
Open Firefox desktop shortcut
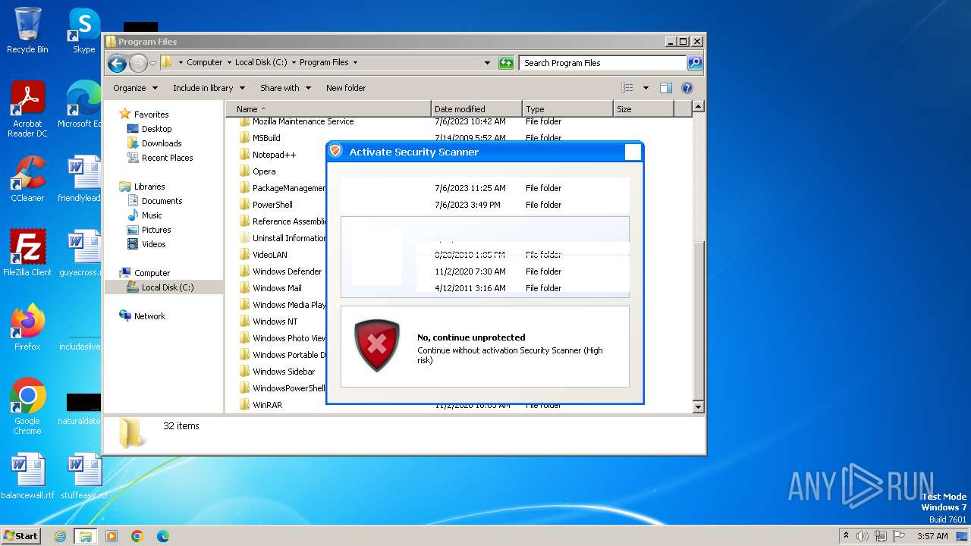point(27,327)
